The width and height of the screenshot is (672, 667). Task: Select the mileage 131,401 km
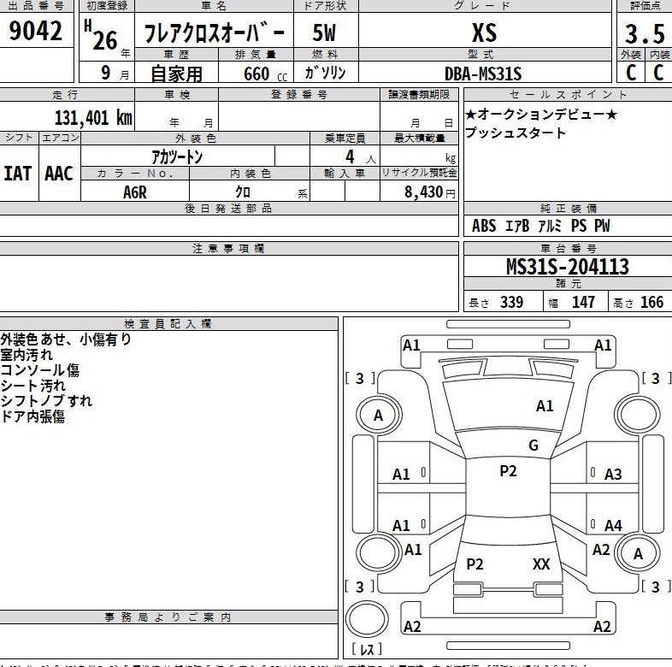93,117
